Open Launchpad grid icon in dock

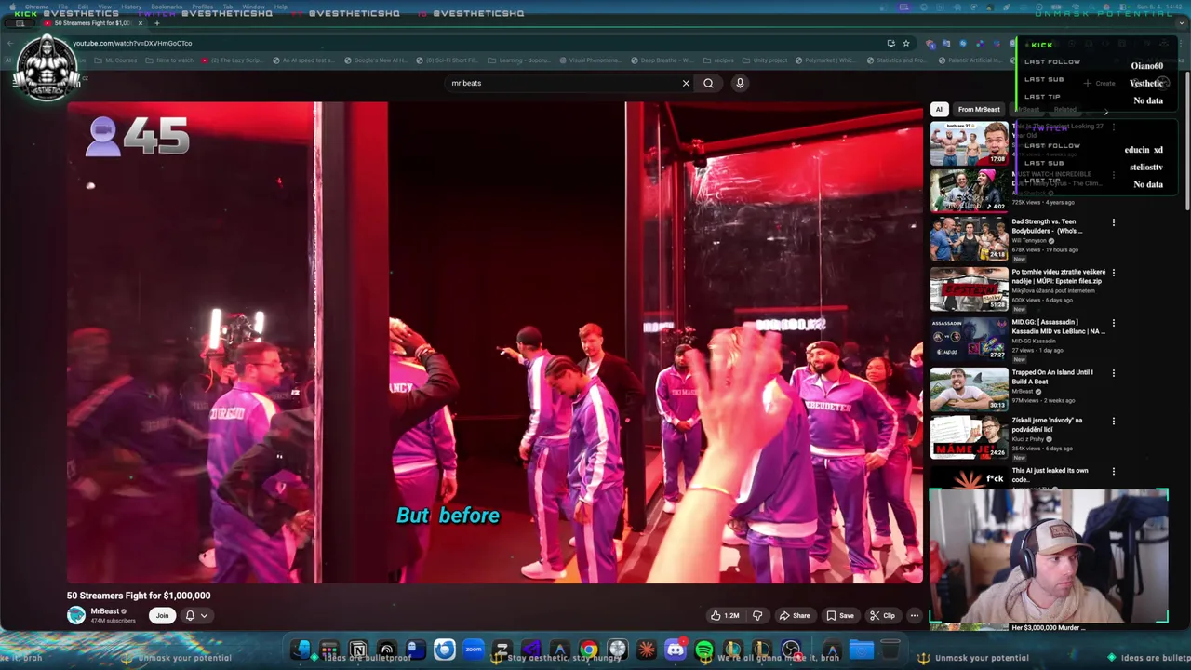[x=329, y=650]
